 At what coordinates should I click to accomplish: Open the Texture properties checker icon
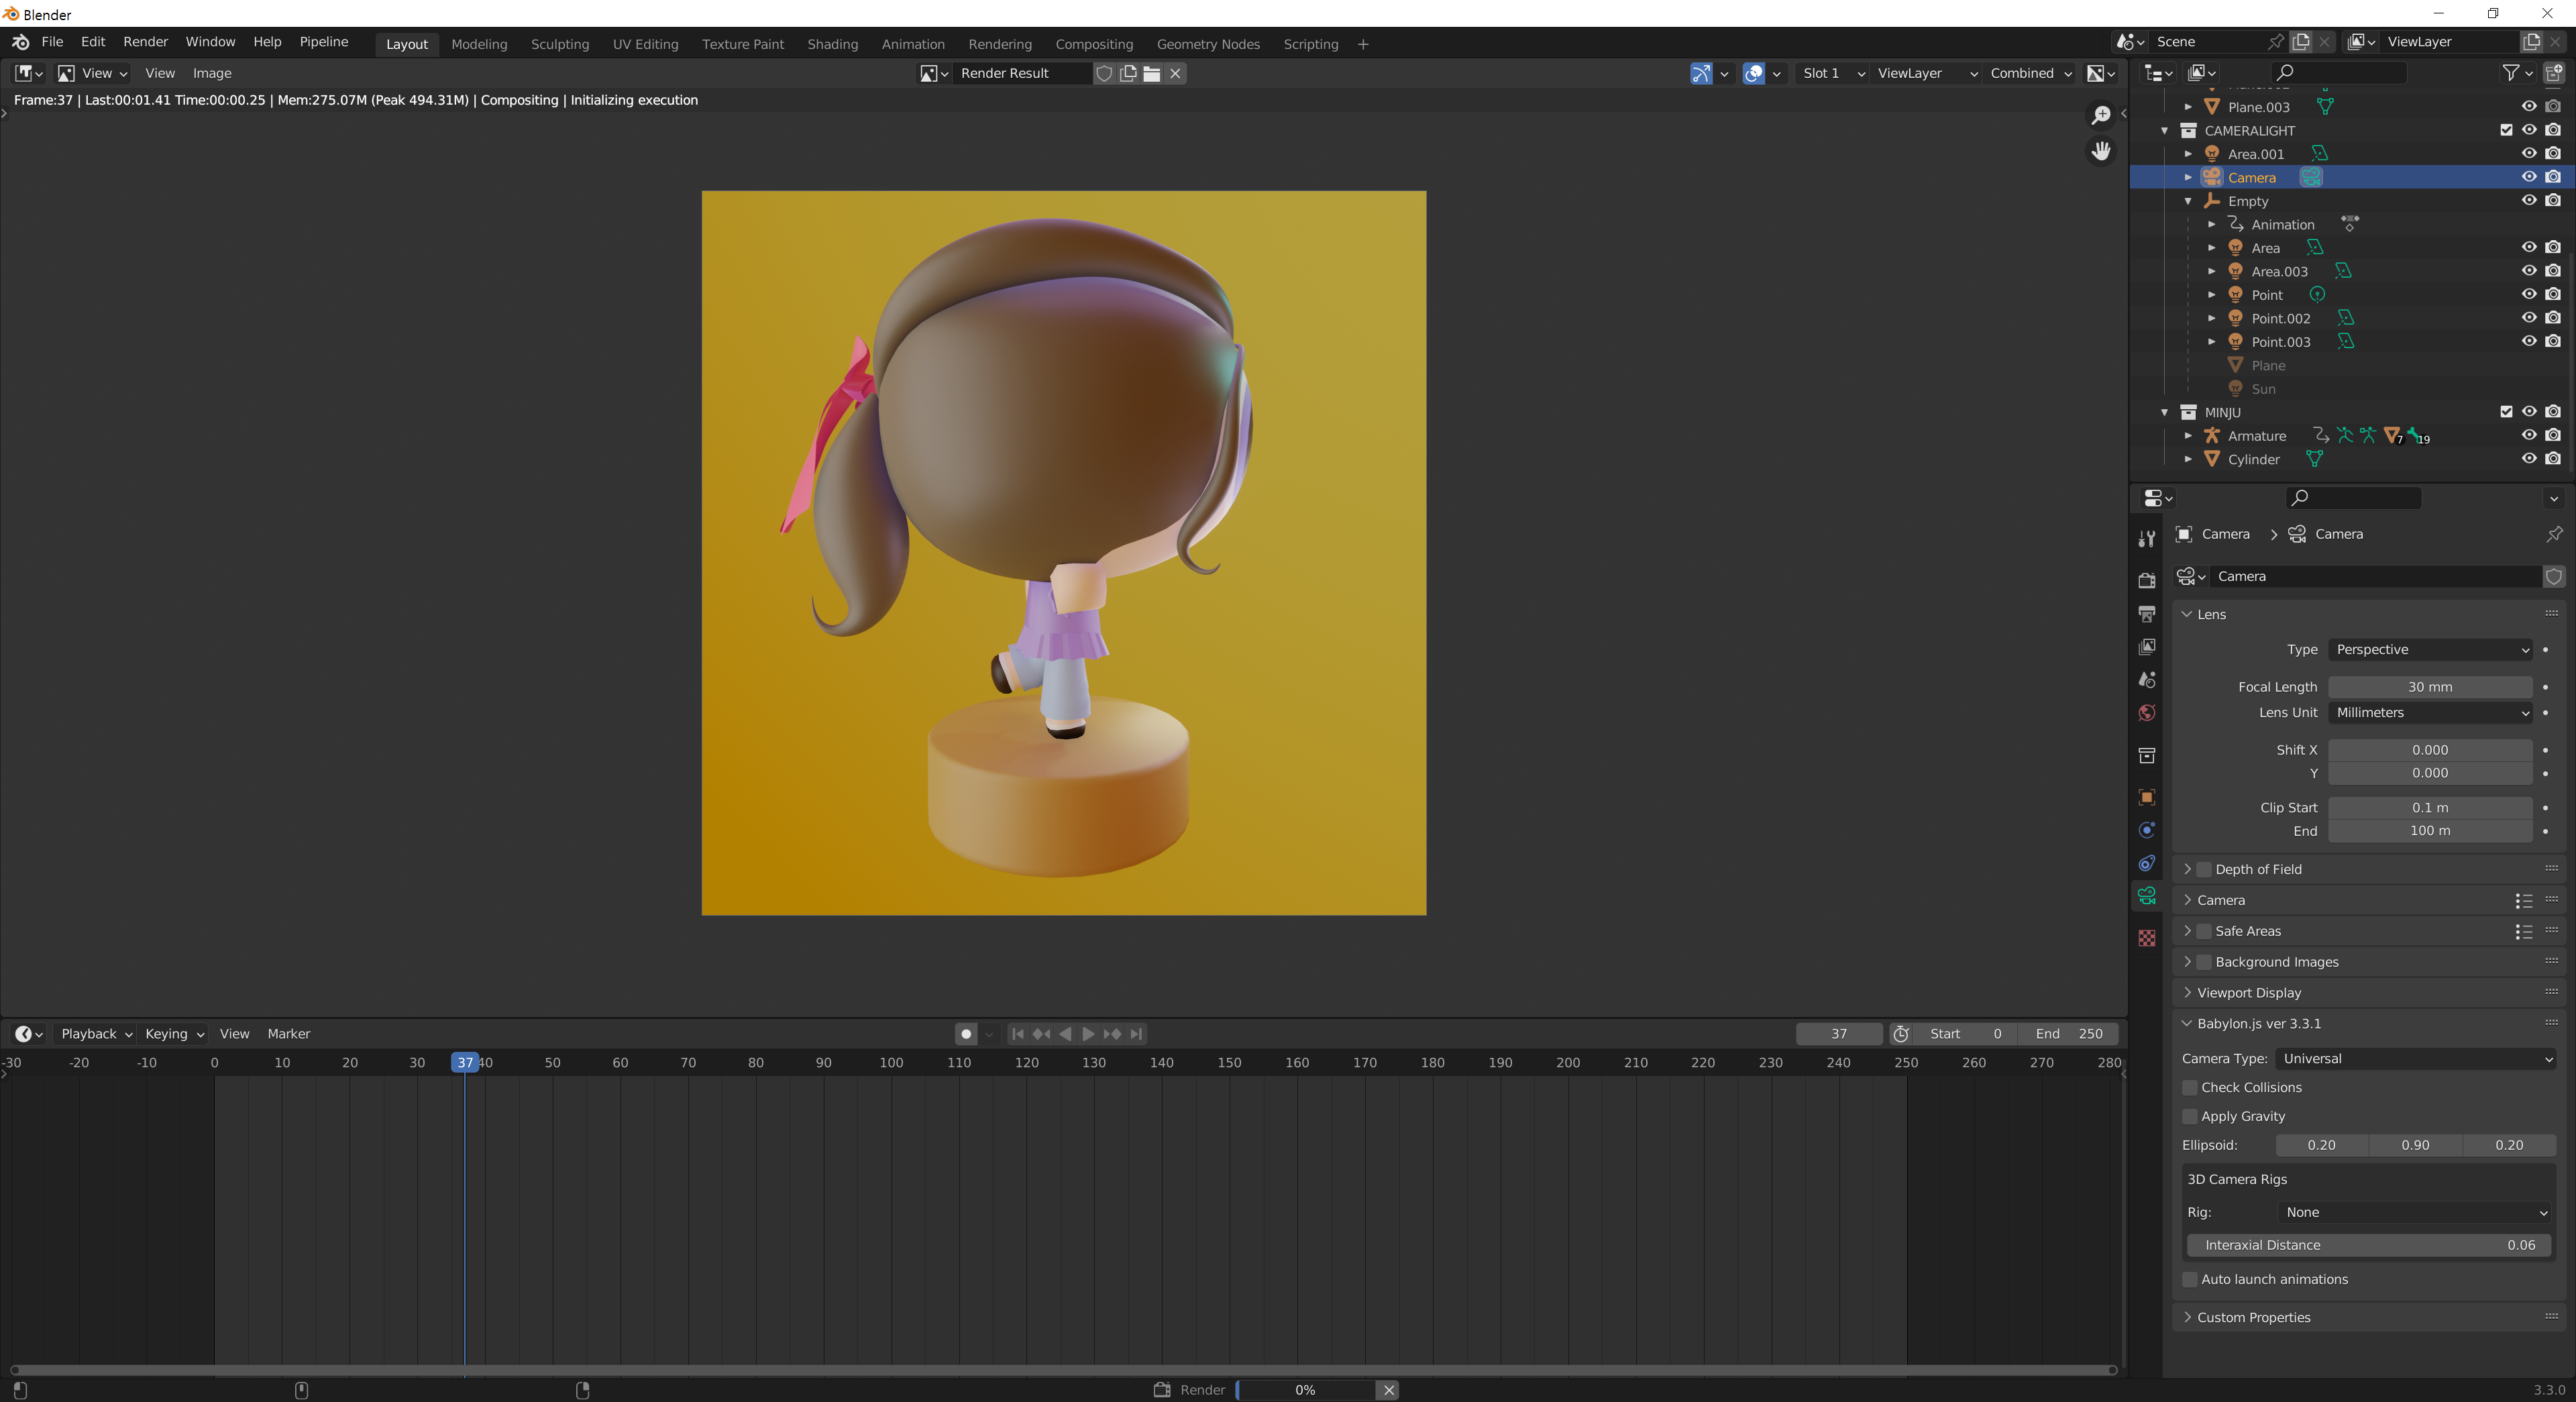click(x=2146, y=938)
